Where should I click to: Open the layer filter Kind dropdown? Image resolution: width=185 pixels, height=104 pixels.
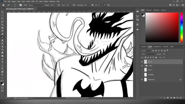click(146, 51)
